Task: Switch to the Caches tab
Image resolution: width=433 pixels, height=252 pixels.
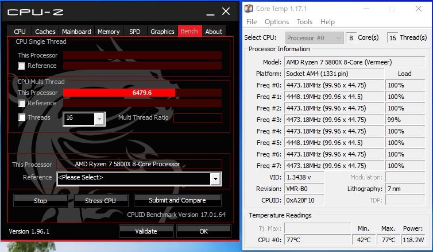Action: (45, 32)
